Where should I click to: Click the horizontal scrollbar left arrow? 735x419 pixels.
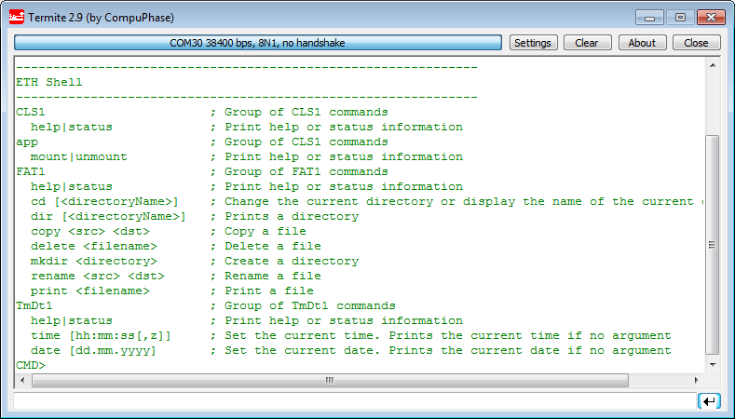[23, 380]
